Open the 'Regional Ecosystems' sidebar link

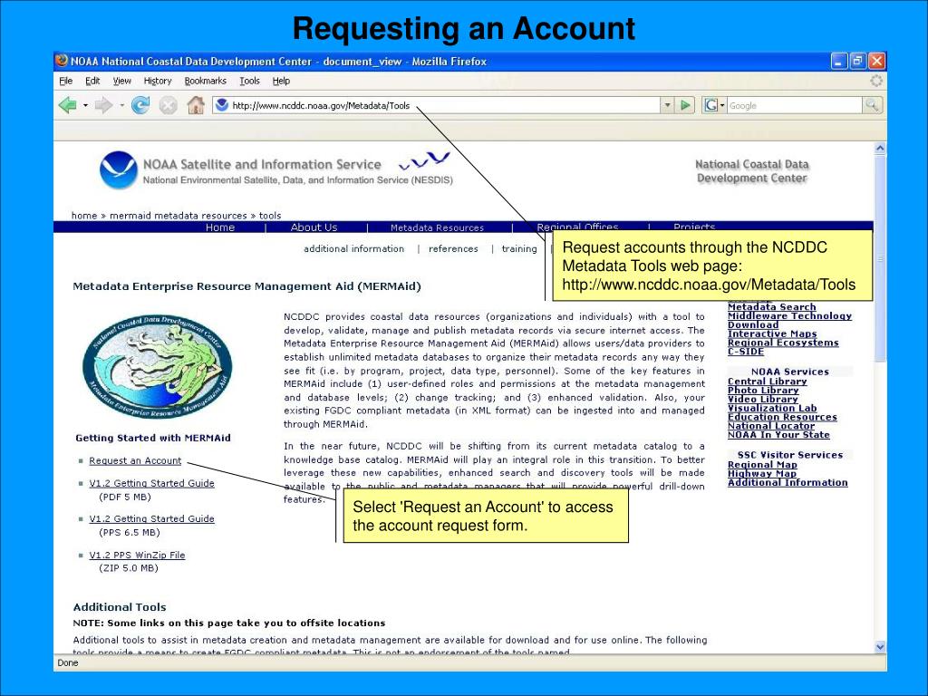(x=783, y=342)
